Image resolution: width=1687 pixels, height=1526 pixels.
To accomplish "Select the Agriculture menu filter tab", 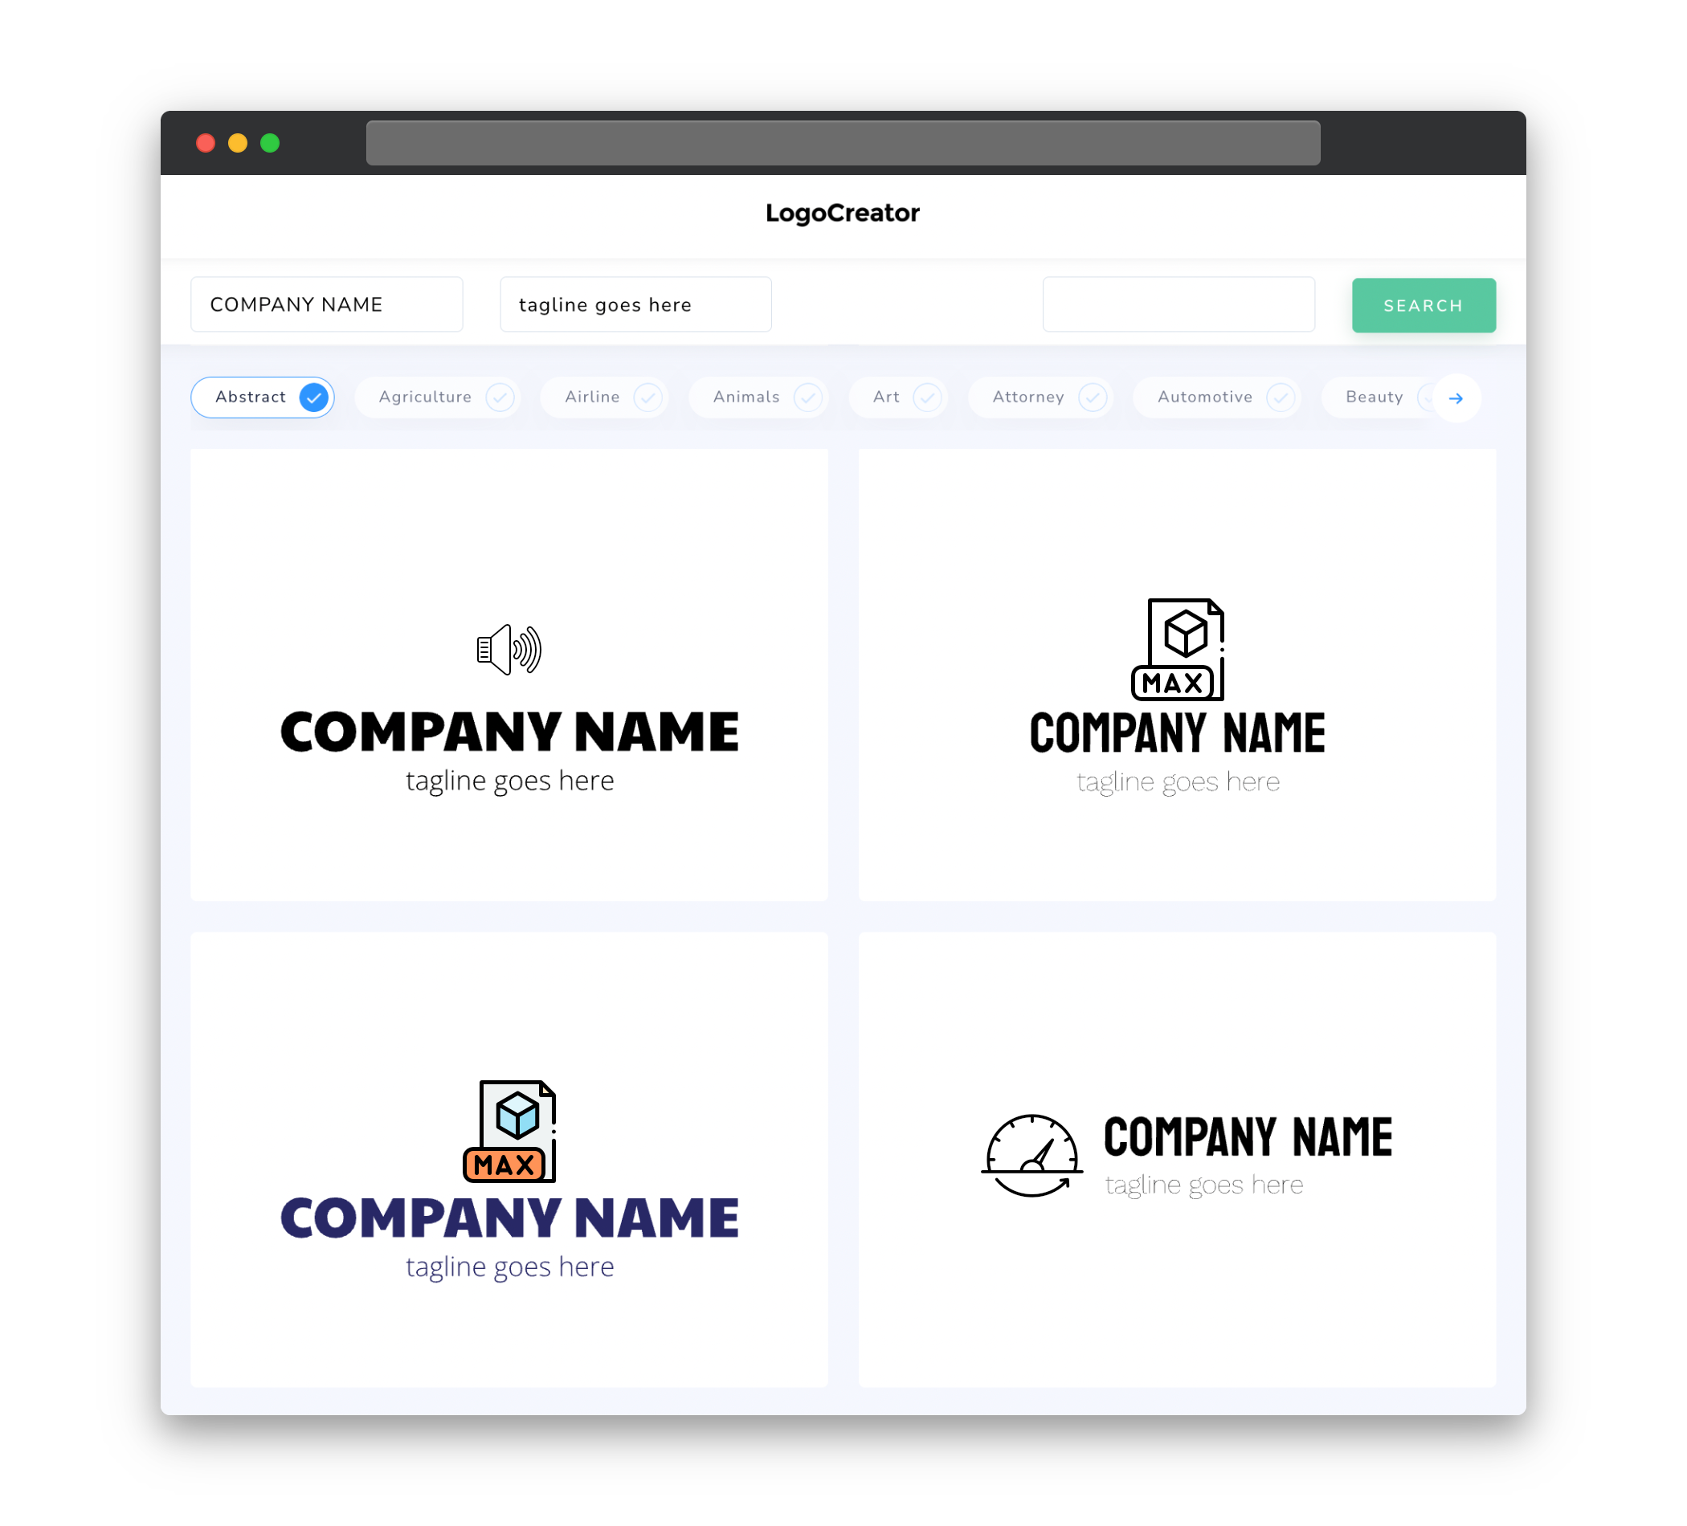I will (441, 397).
